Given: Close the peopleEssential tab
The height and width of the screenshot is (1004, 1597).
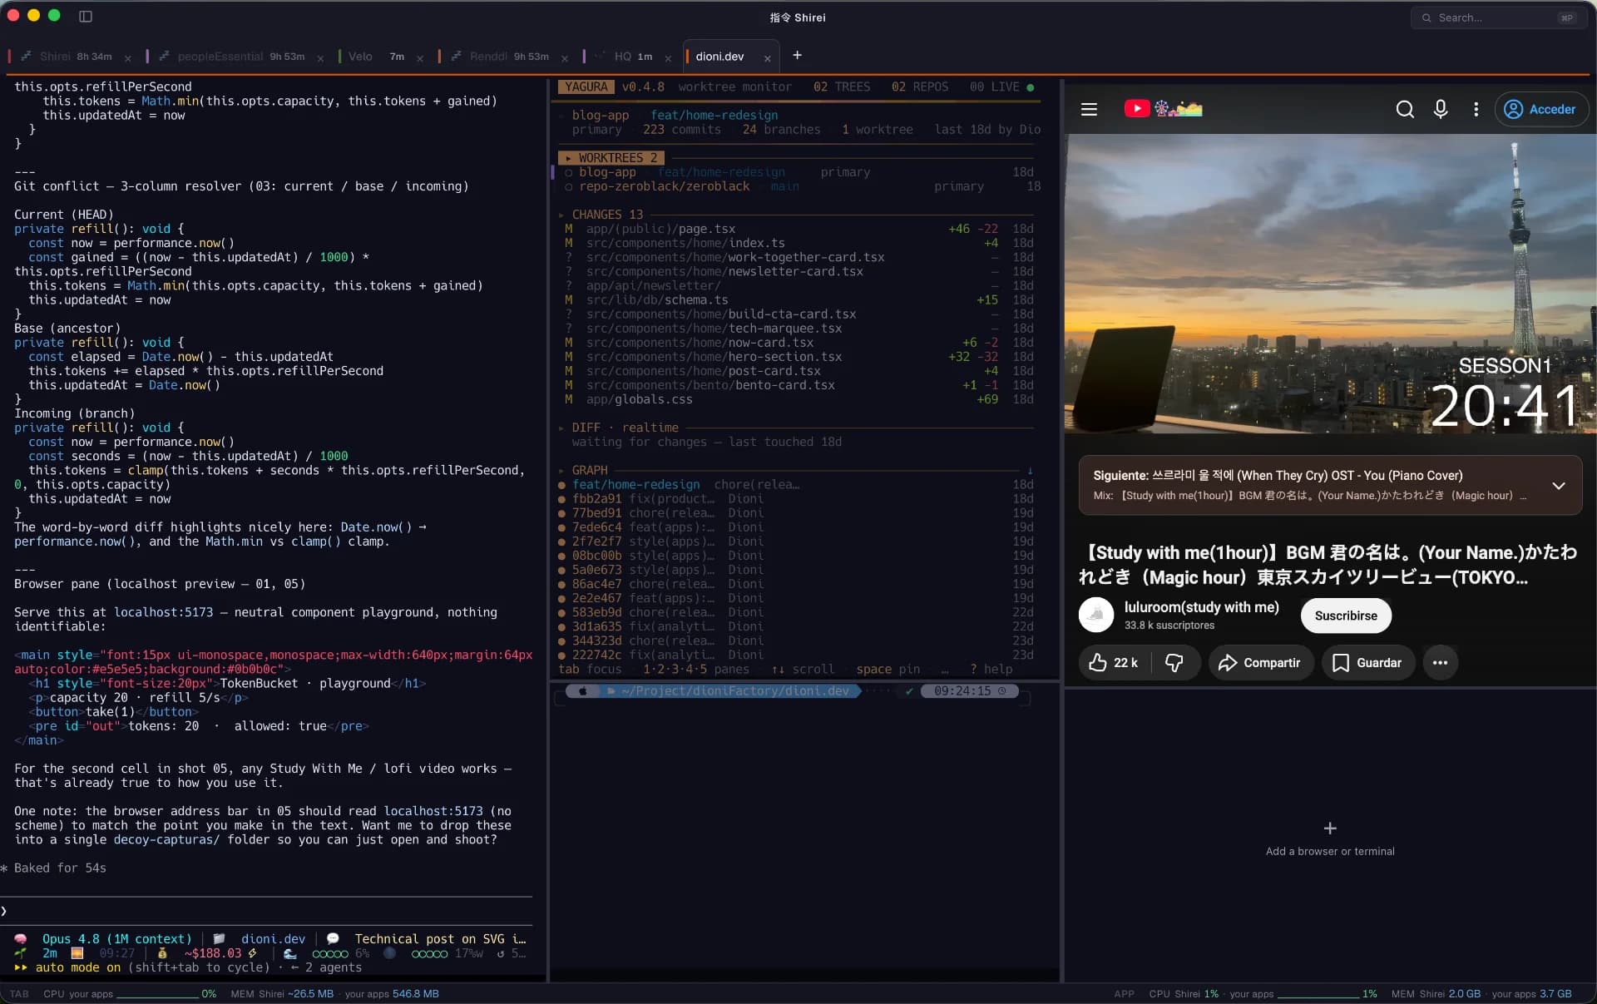Looking at the screenshot, I should coord(320,57).
